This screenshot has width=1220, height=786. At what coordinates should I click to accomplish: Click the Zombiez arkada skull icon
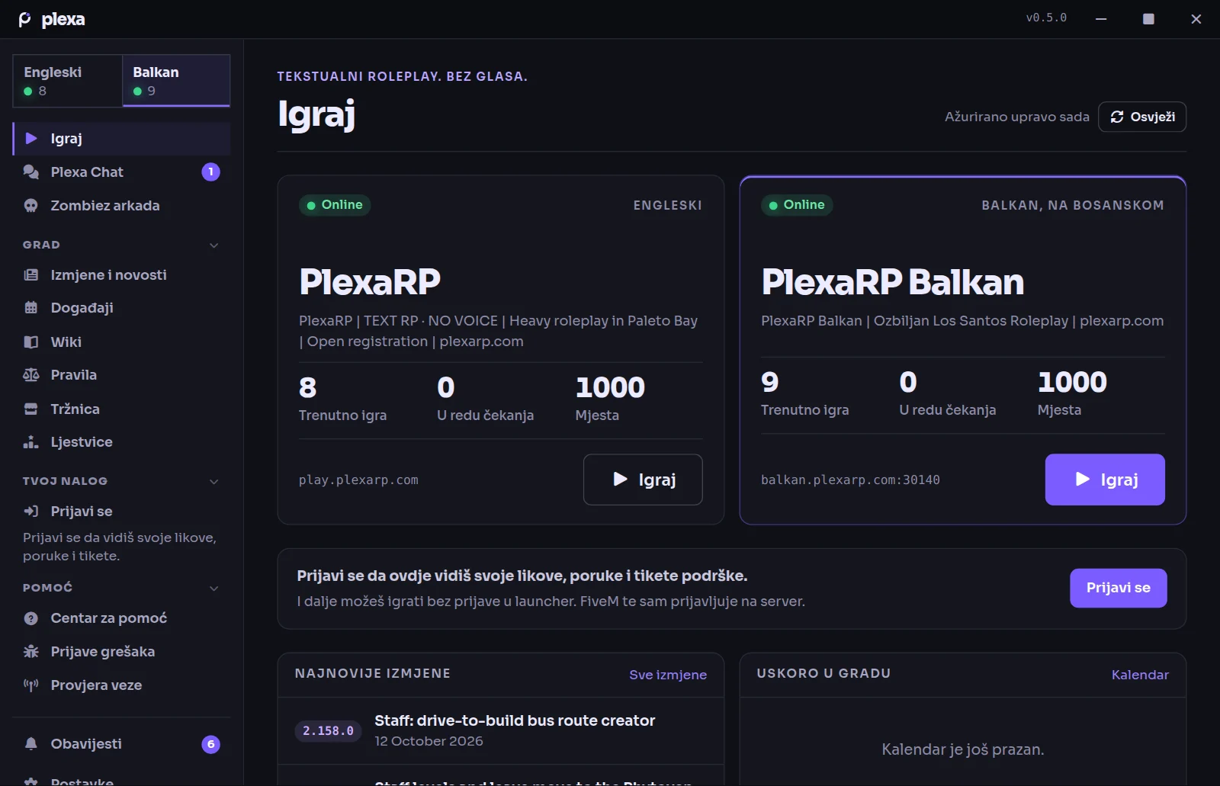point(31,206)
